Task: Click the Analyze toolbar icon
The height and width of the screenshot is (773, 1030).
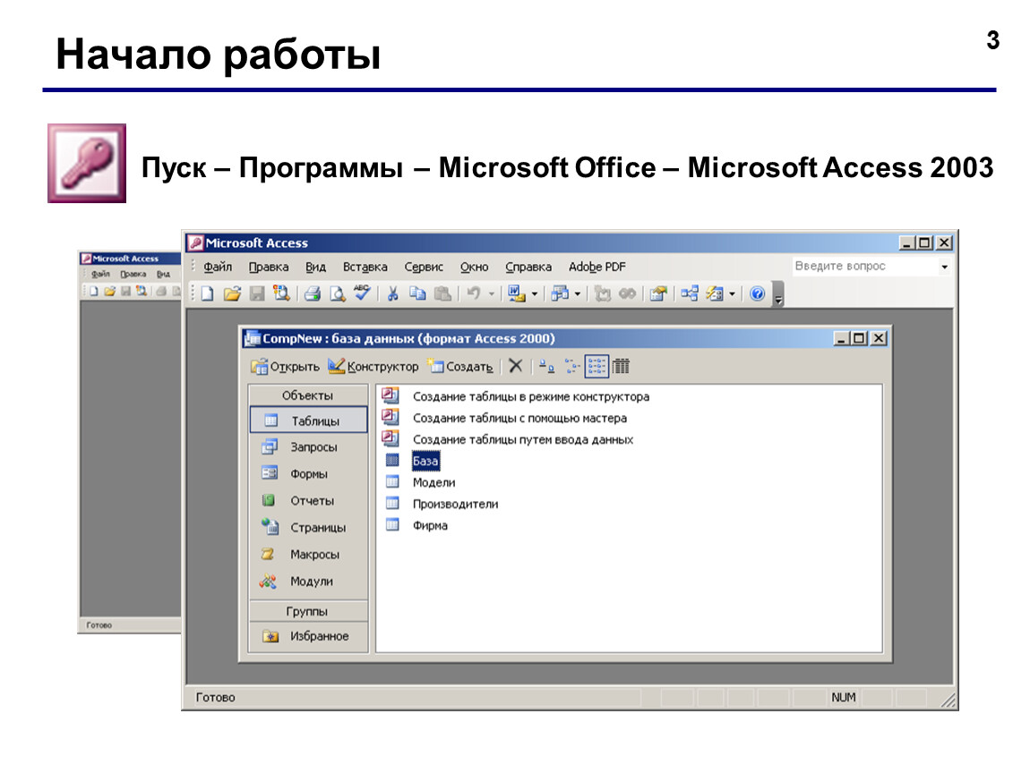Action: [x=561, y=294]
